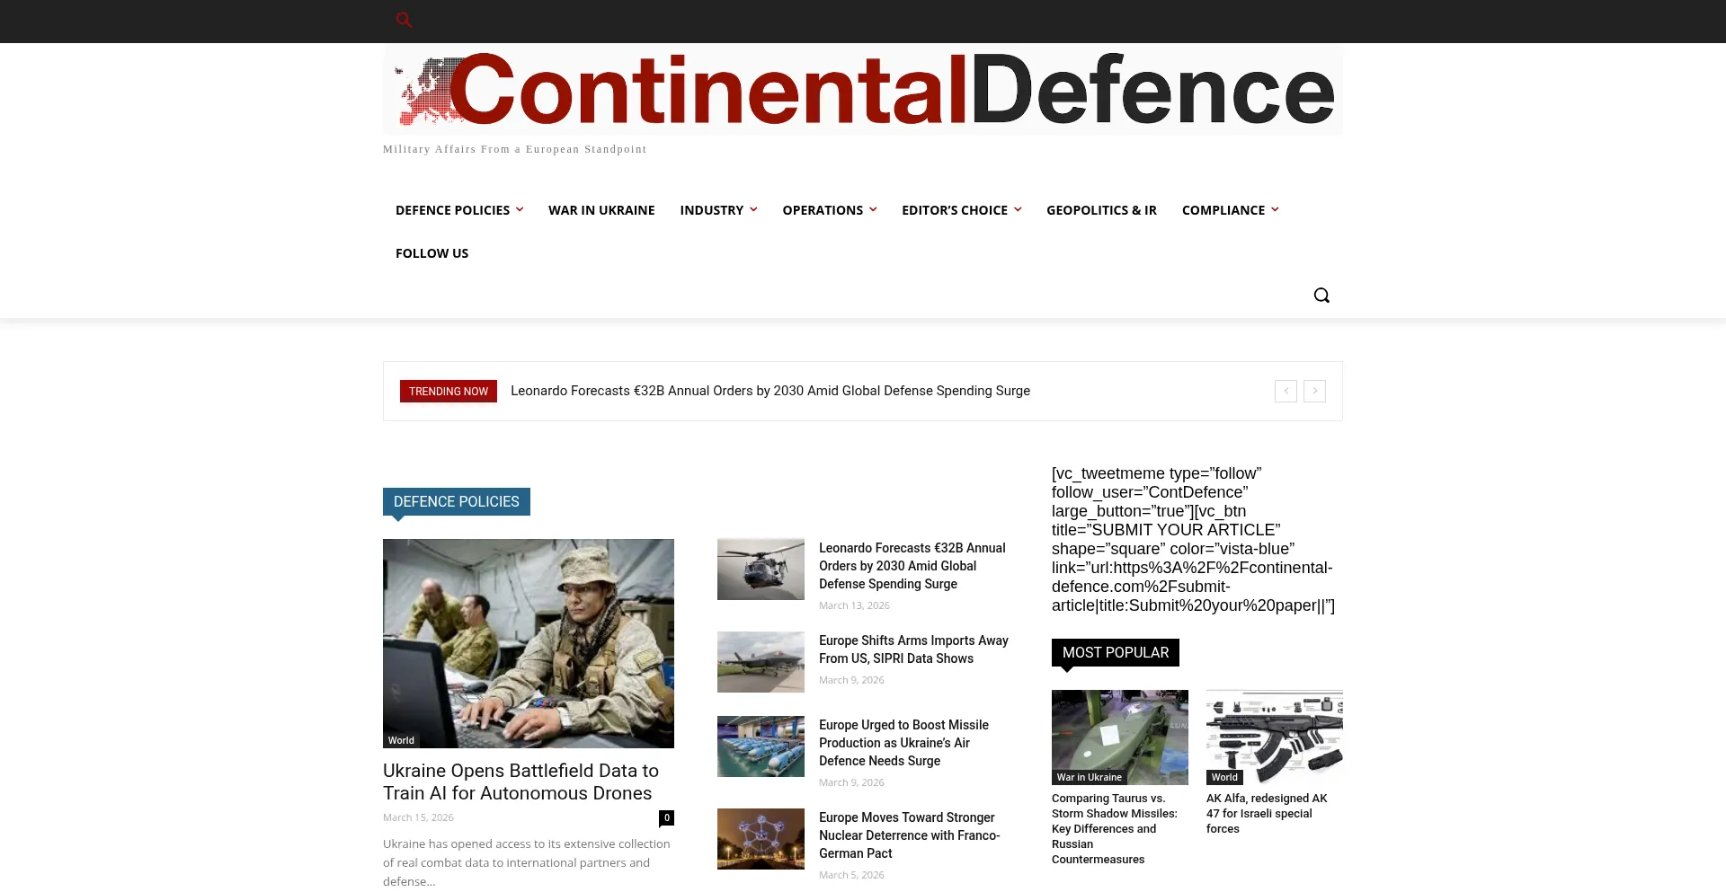Open the Follow Us menu item
Image resolution: width=1726 pixels, height=892 pixels.
click(431, 253)
